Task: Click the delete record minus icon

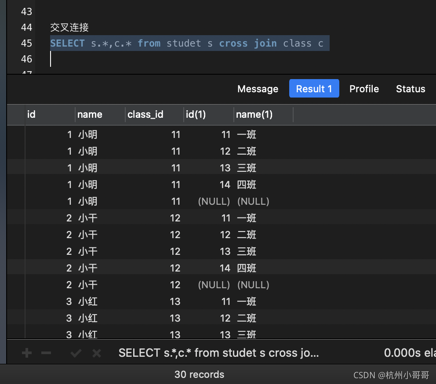Action: 46,353
